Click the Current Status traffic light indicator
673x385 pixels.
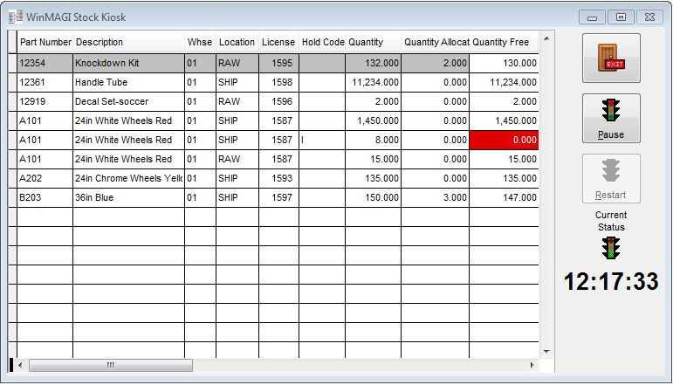click(611, 248)
